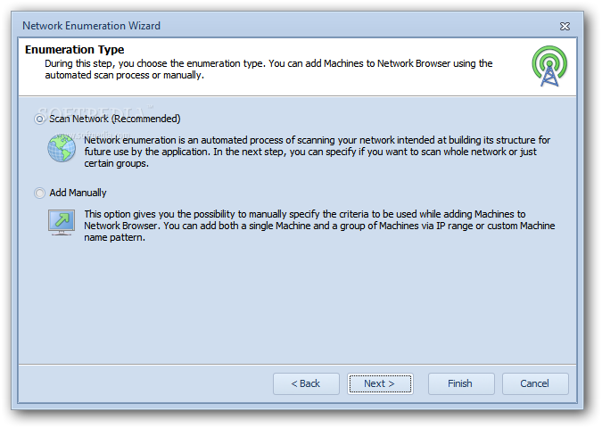Click the empty panel area below the options
The image size is (602, 428).
(297, 303)
